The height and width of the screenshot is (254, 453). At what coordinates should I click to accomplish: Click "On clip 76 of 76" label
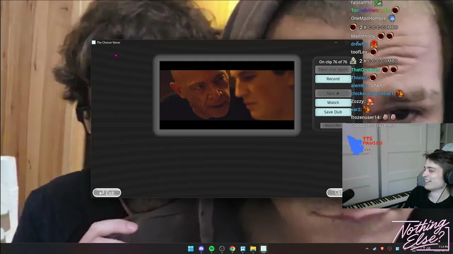click(x=333, y=62)
